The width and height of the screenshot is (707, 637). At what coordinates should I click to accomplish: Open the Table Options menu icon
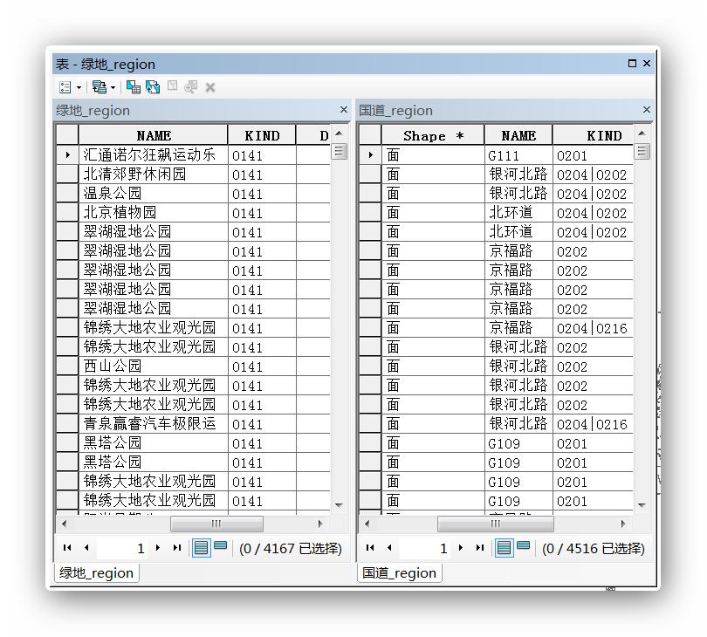[65, 87]
